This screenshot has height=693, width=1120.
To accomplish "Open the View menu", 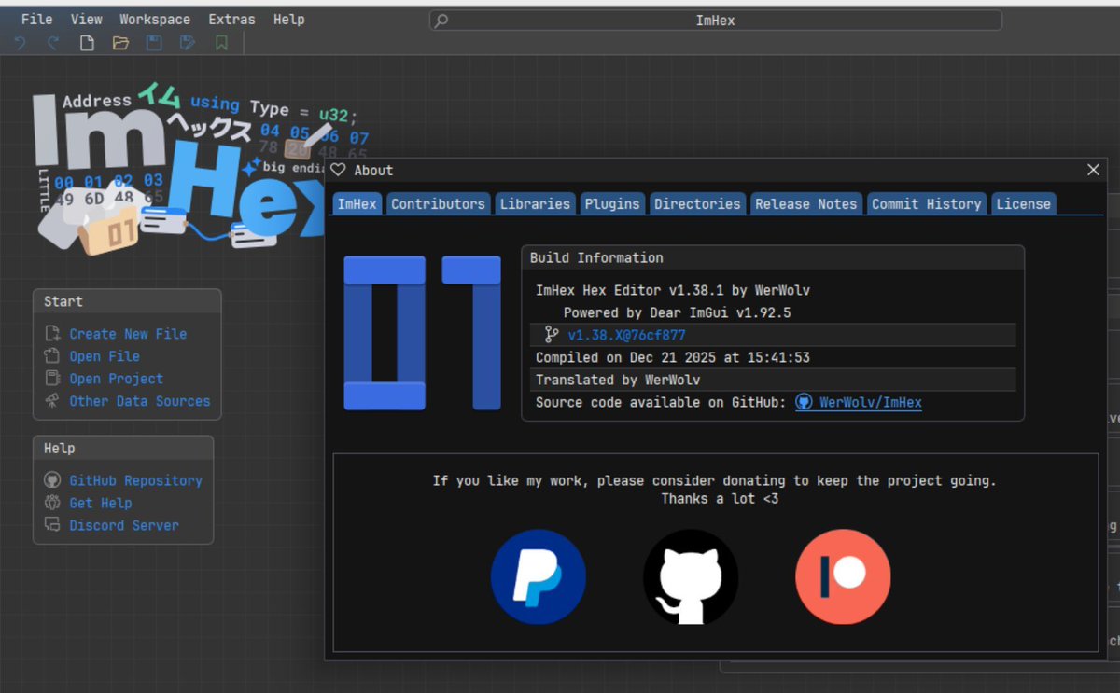I will point(86,19).
